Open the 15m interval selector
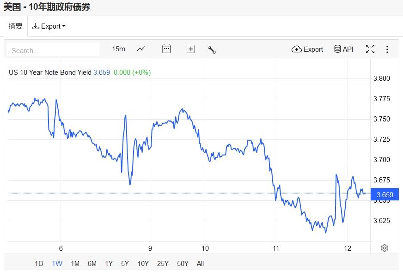 (118, 49)
